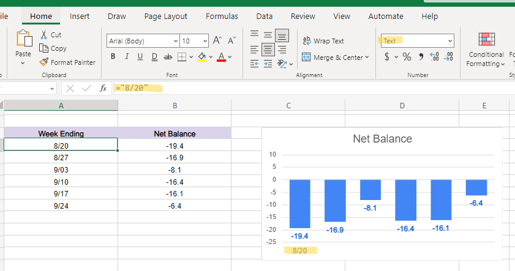Toggle double underline formatting
The height and width of the screenshot is (271, 515).
coord(154,56)
